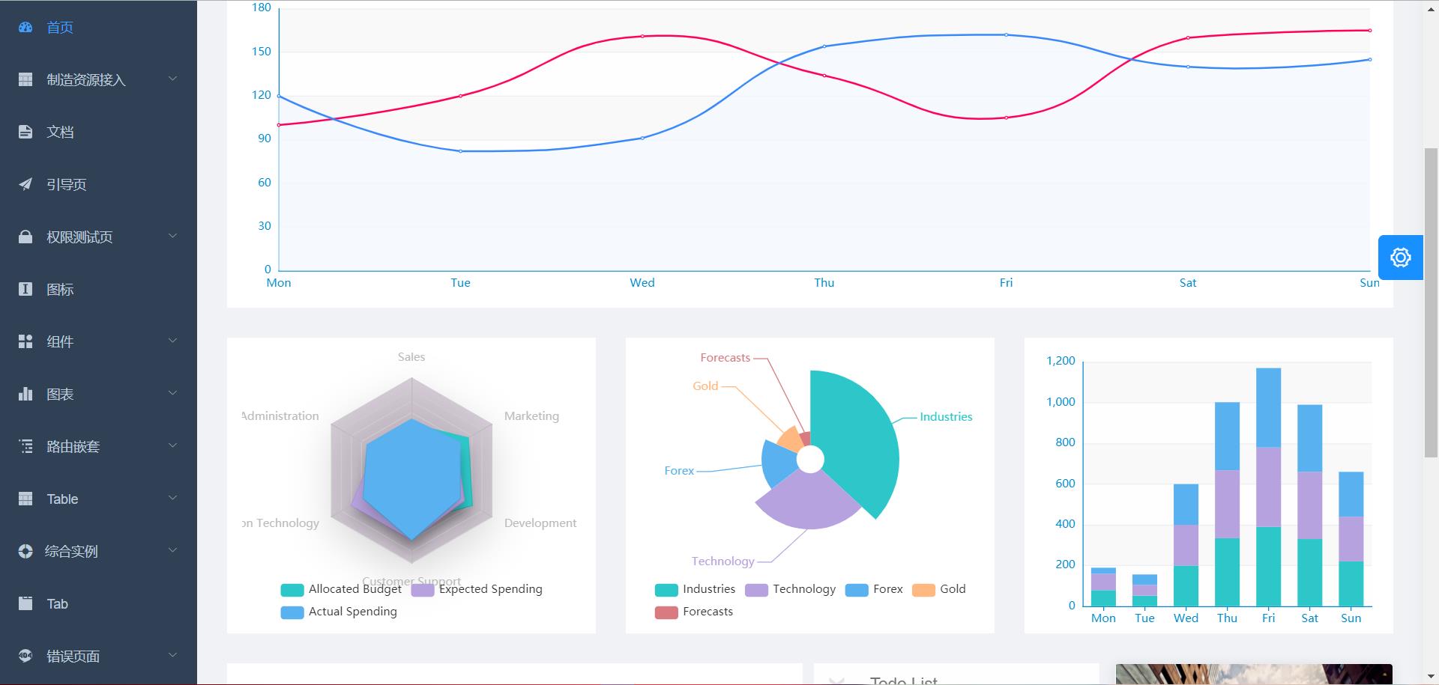Image resolution: width=1439 pixels, height=685 pixels.
Task: Select the Table menu item
Action: tap(62, 499)
